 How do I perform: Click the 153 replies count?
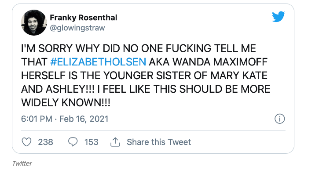click(91, 142)
